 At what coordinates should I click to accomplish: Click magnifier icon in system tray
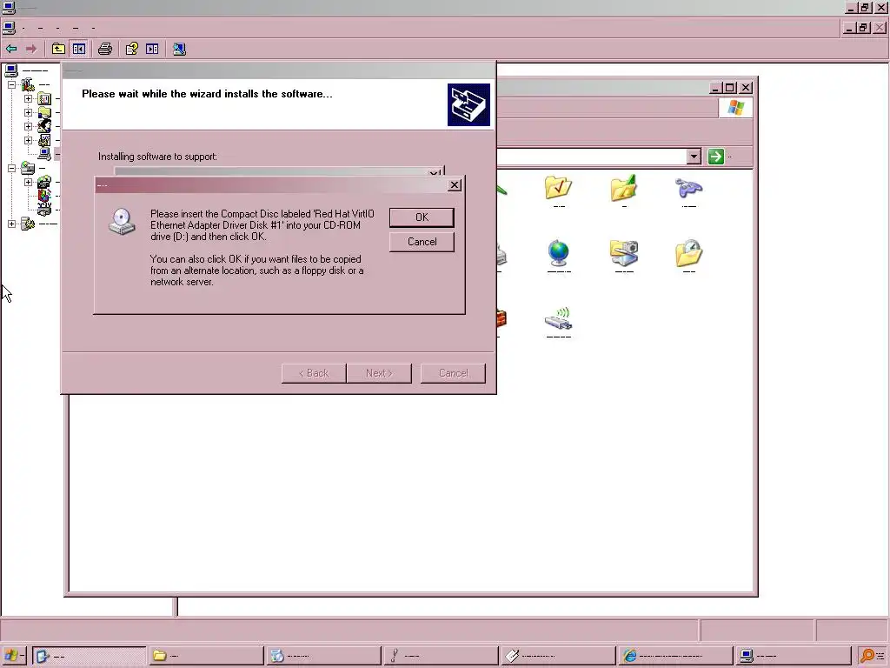[867, 656]
